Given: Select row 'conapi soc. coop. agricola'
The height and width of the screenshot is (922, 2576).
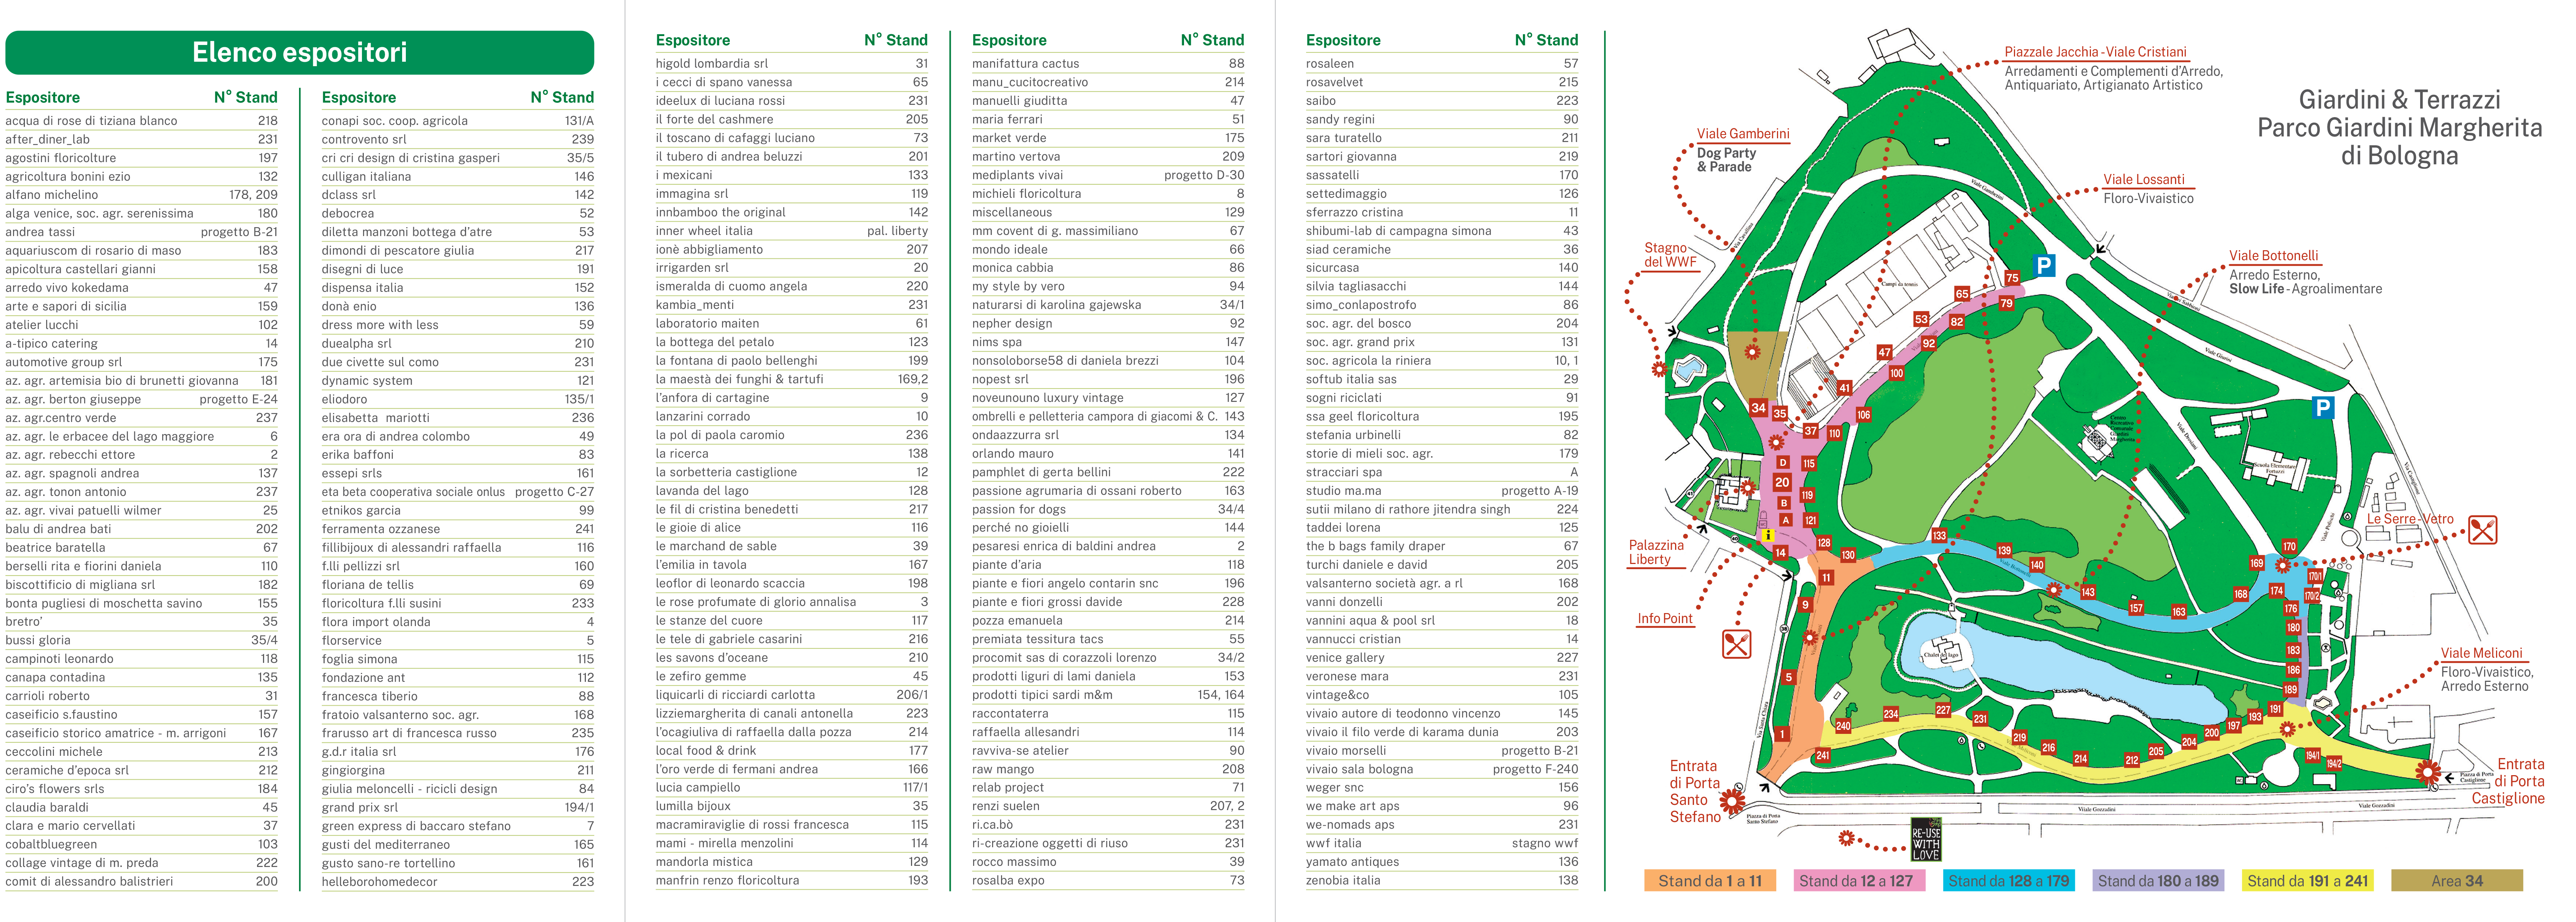Looking at the screenshot, I should [x=458, y=121].
